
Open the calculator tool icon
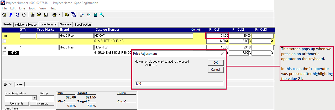pyautogui.click(x=95, y=15)
